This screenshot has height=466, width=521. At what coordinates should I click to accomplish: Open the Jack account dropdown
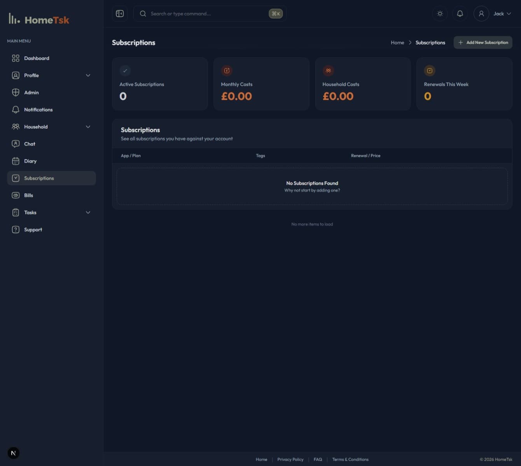502,14
